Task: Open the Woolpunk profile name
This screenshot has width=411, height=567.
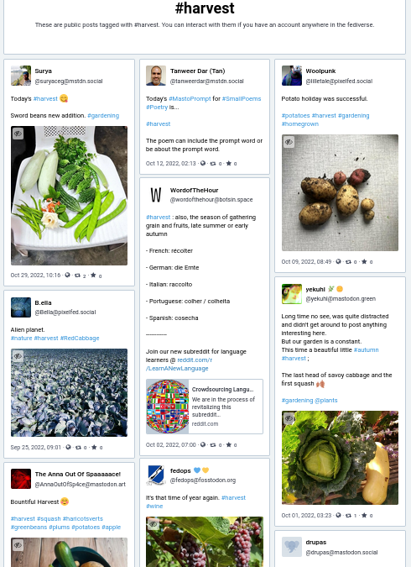Action: [320, 71]
